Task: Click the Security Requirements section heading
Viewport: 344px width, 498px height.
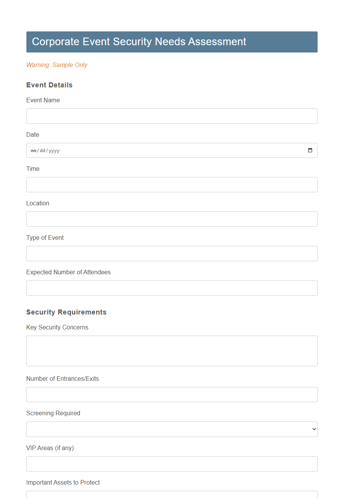Action: pyautogui.click(x=66, y=312)
